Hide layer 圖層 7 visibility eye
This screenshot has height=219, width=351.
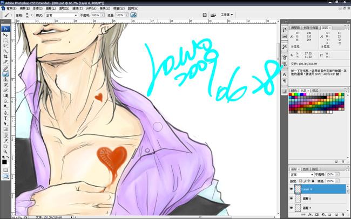pos(291,208)
